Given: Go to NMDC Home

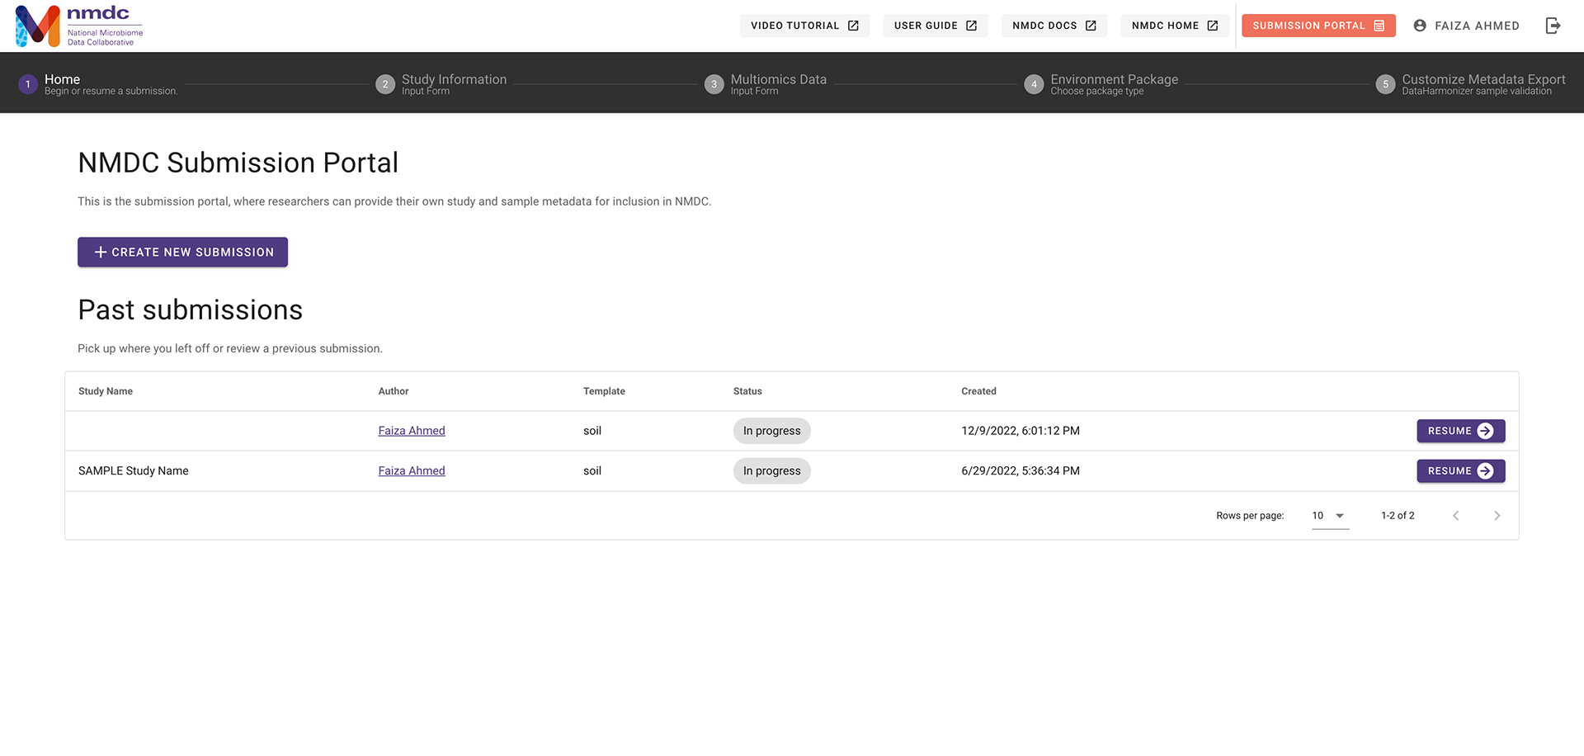Looking at the screenshot, I should [x=1175, y=26].
